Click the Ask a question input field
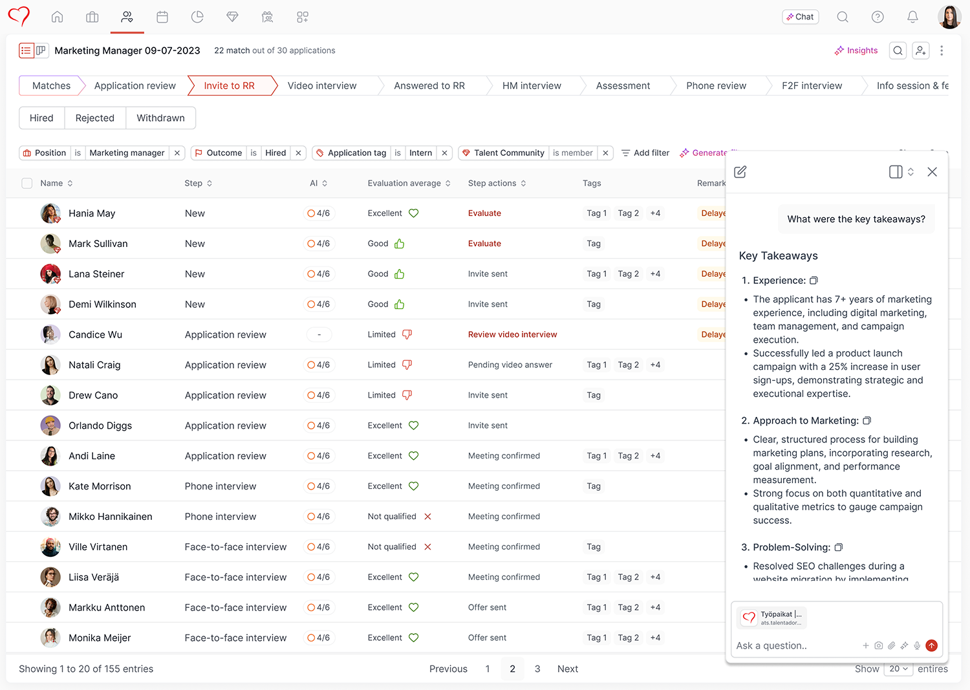Image resolution: width=970 pixels, height=690 pixels. click(795, 645)
